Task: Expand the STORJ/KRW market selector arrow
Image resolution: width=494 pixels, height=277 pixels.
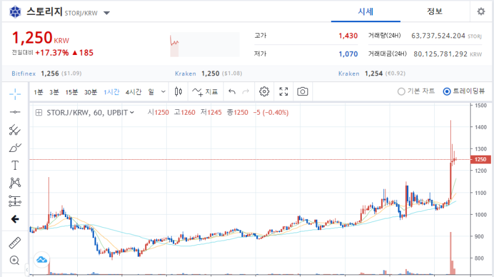Action: 106,13
